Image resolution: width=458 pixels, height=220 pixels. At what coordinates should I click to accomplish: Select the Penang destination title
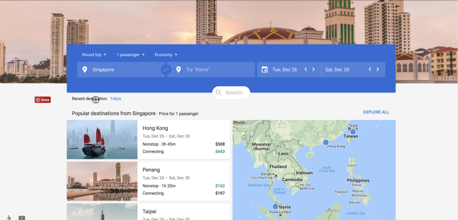(x=151, y=170)
